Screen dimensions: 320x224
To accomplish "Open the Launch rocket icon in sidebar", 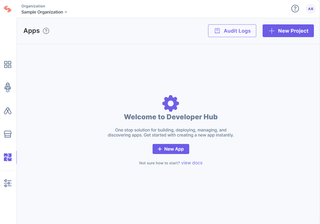I will (8, 87).
